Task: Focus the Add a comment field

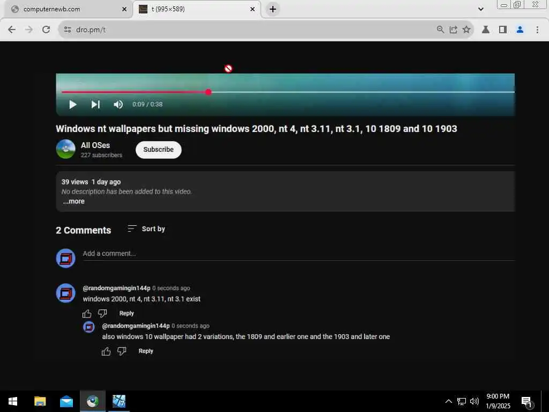Action: pyautogui.click(x=299, y=254)
